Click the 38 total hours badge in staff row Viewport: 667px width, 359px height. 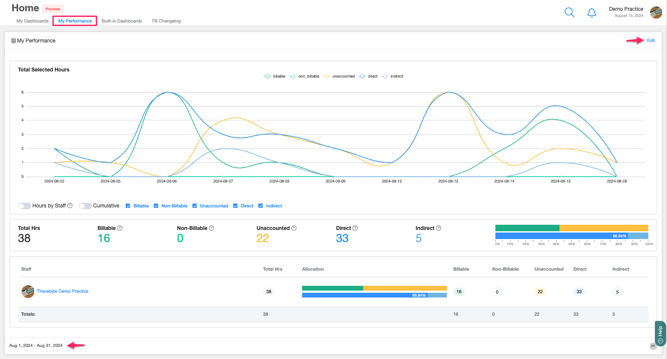click(269, 291)
